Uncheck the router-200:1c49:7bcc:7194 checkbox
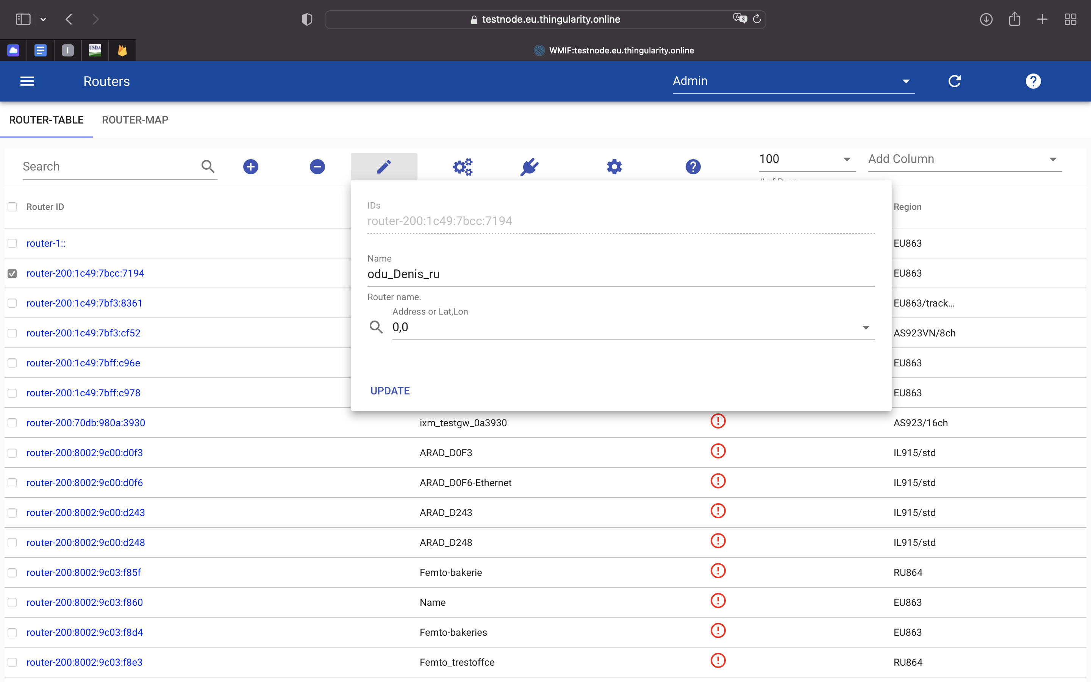The width and height of the screenshot is (1091, 682). point(12,273)
